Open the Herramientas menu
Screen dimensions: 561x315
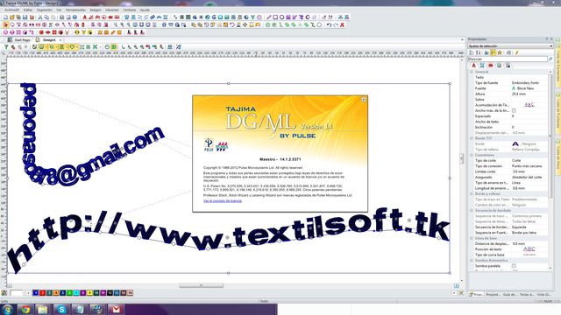pyautogui.click(x=75, y=10)
